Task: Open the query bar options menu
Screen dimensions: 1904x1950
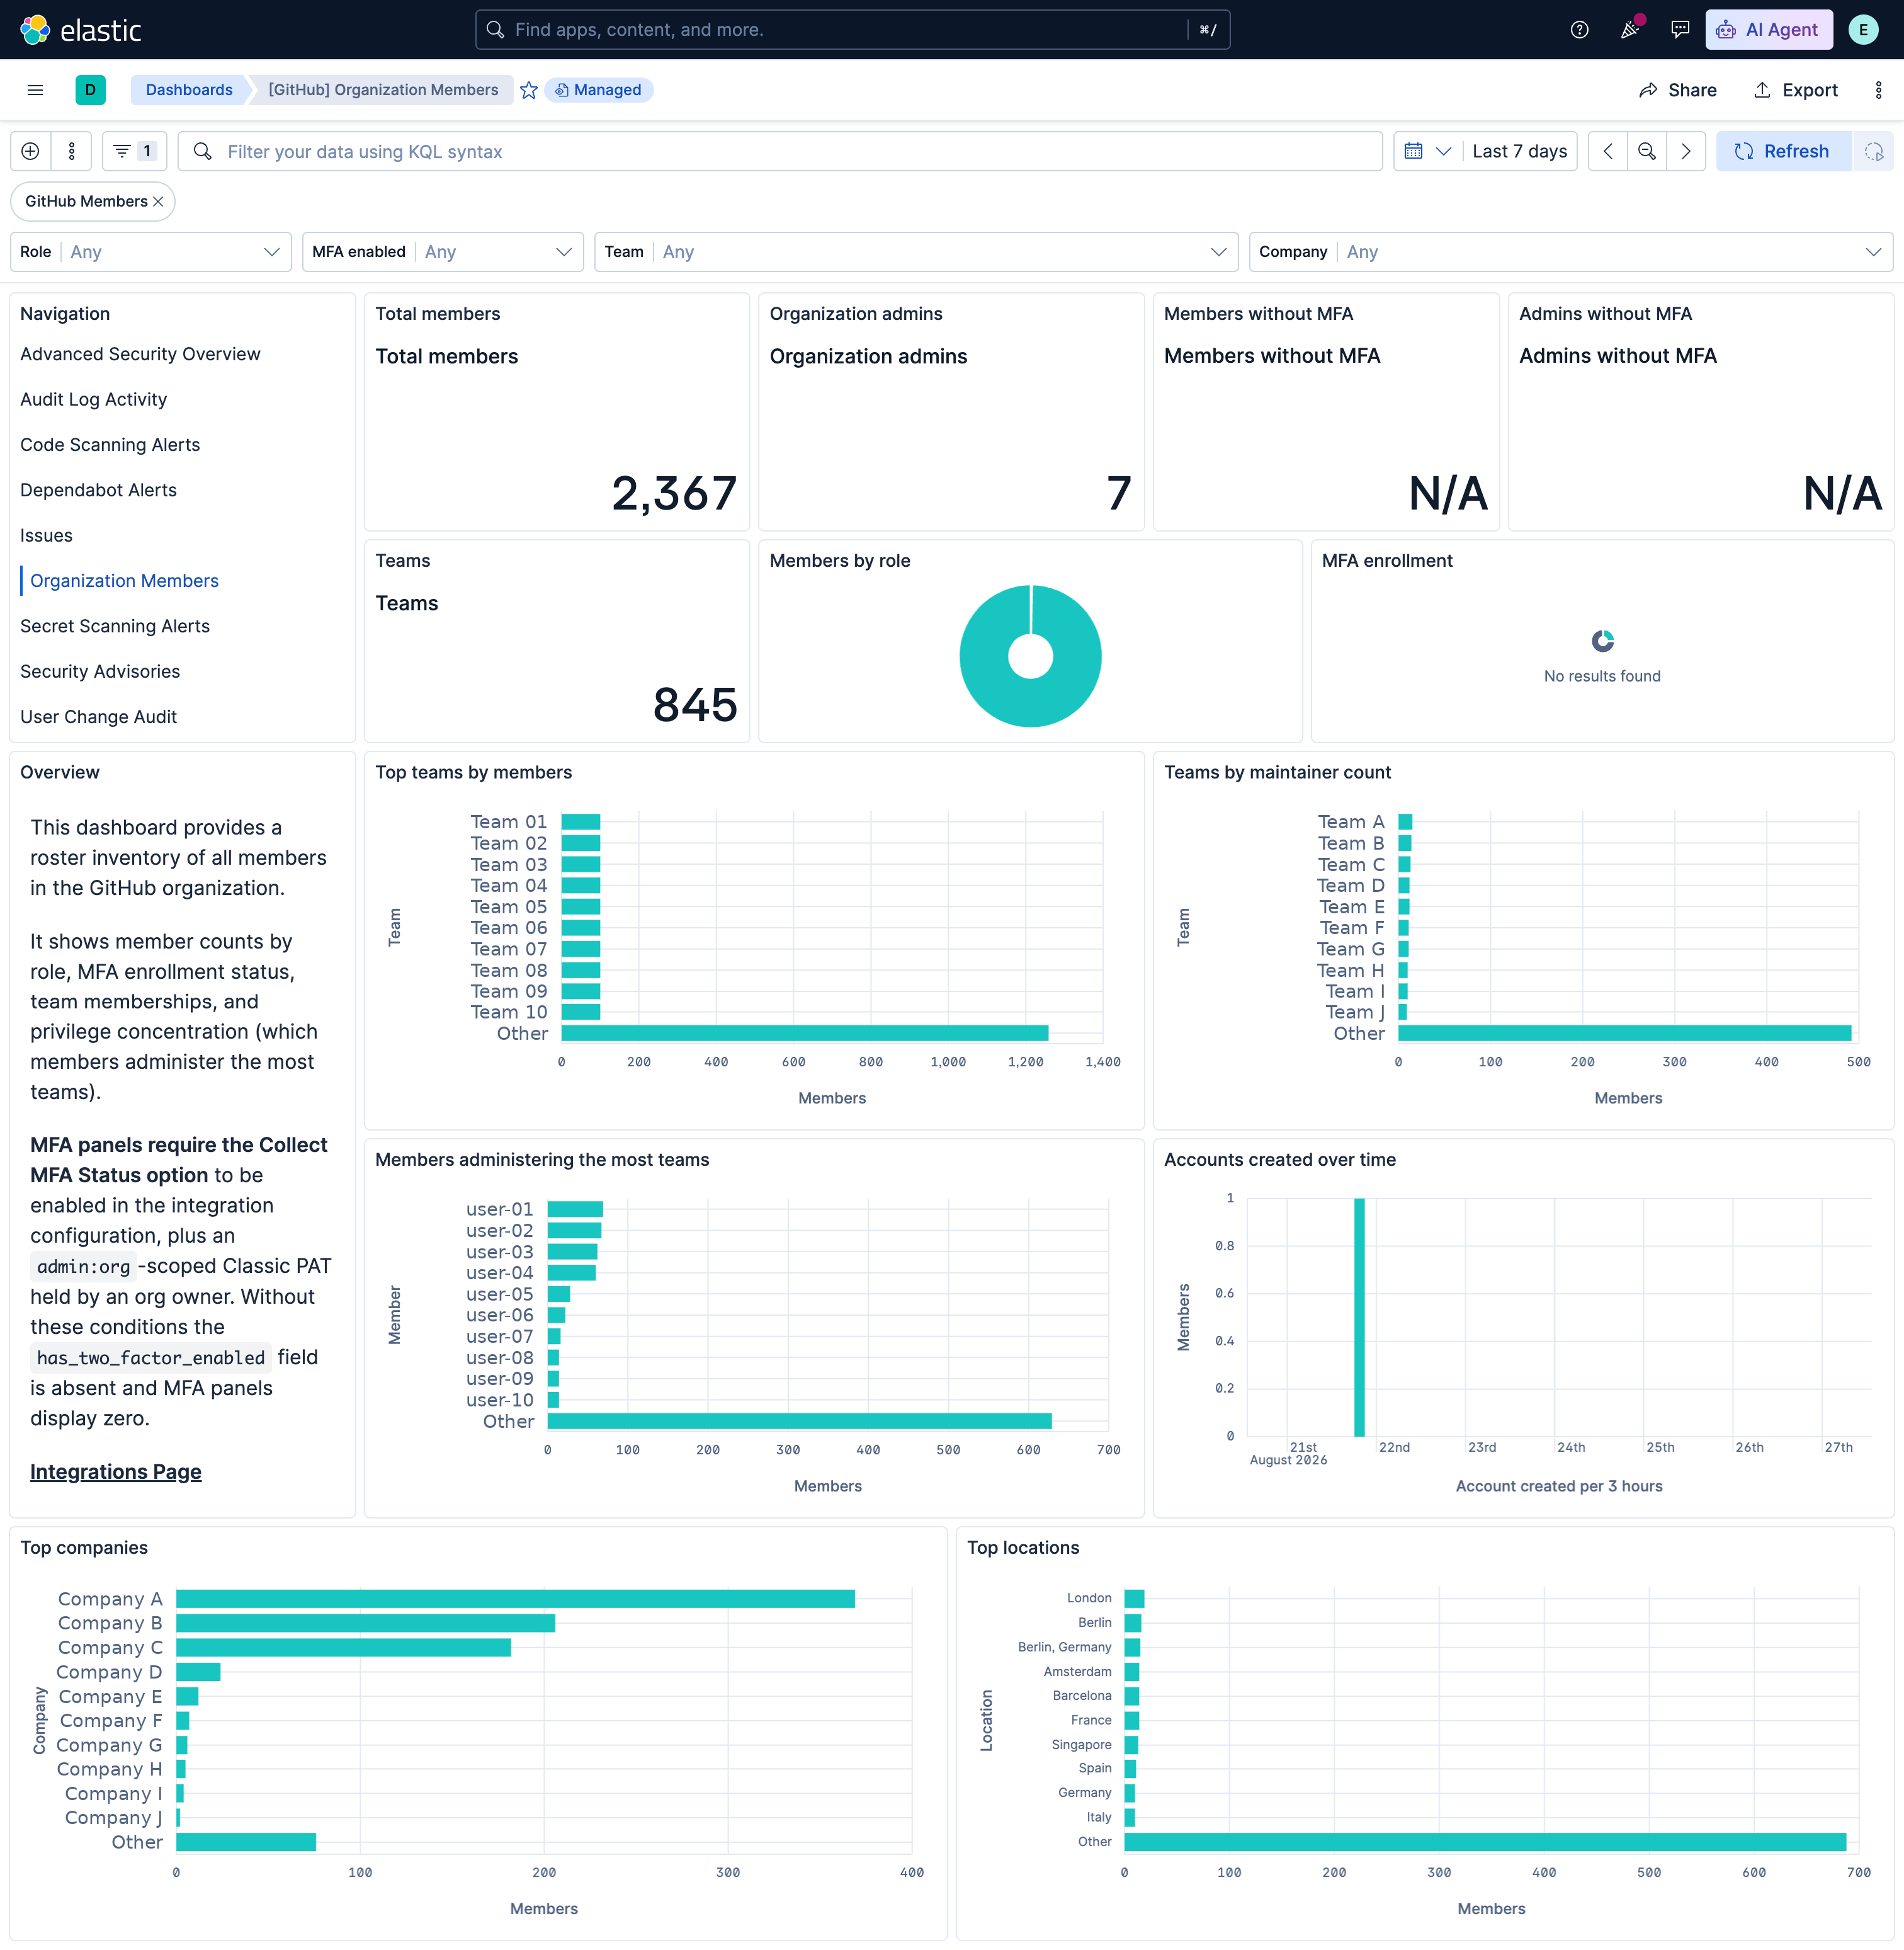Action: coord(71,151)
